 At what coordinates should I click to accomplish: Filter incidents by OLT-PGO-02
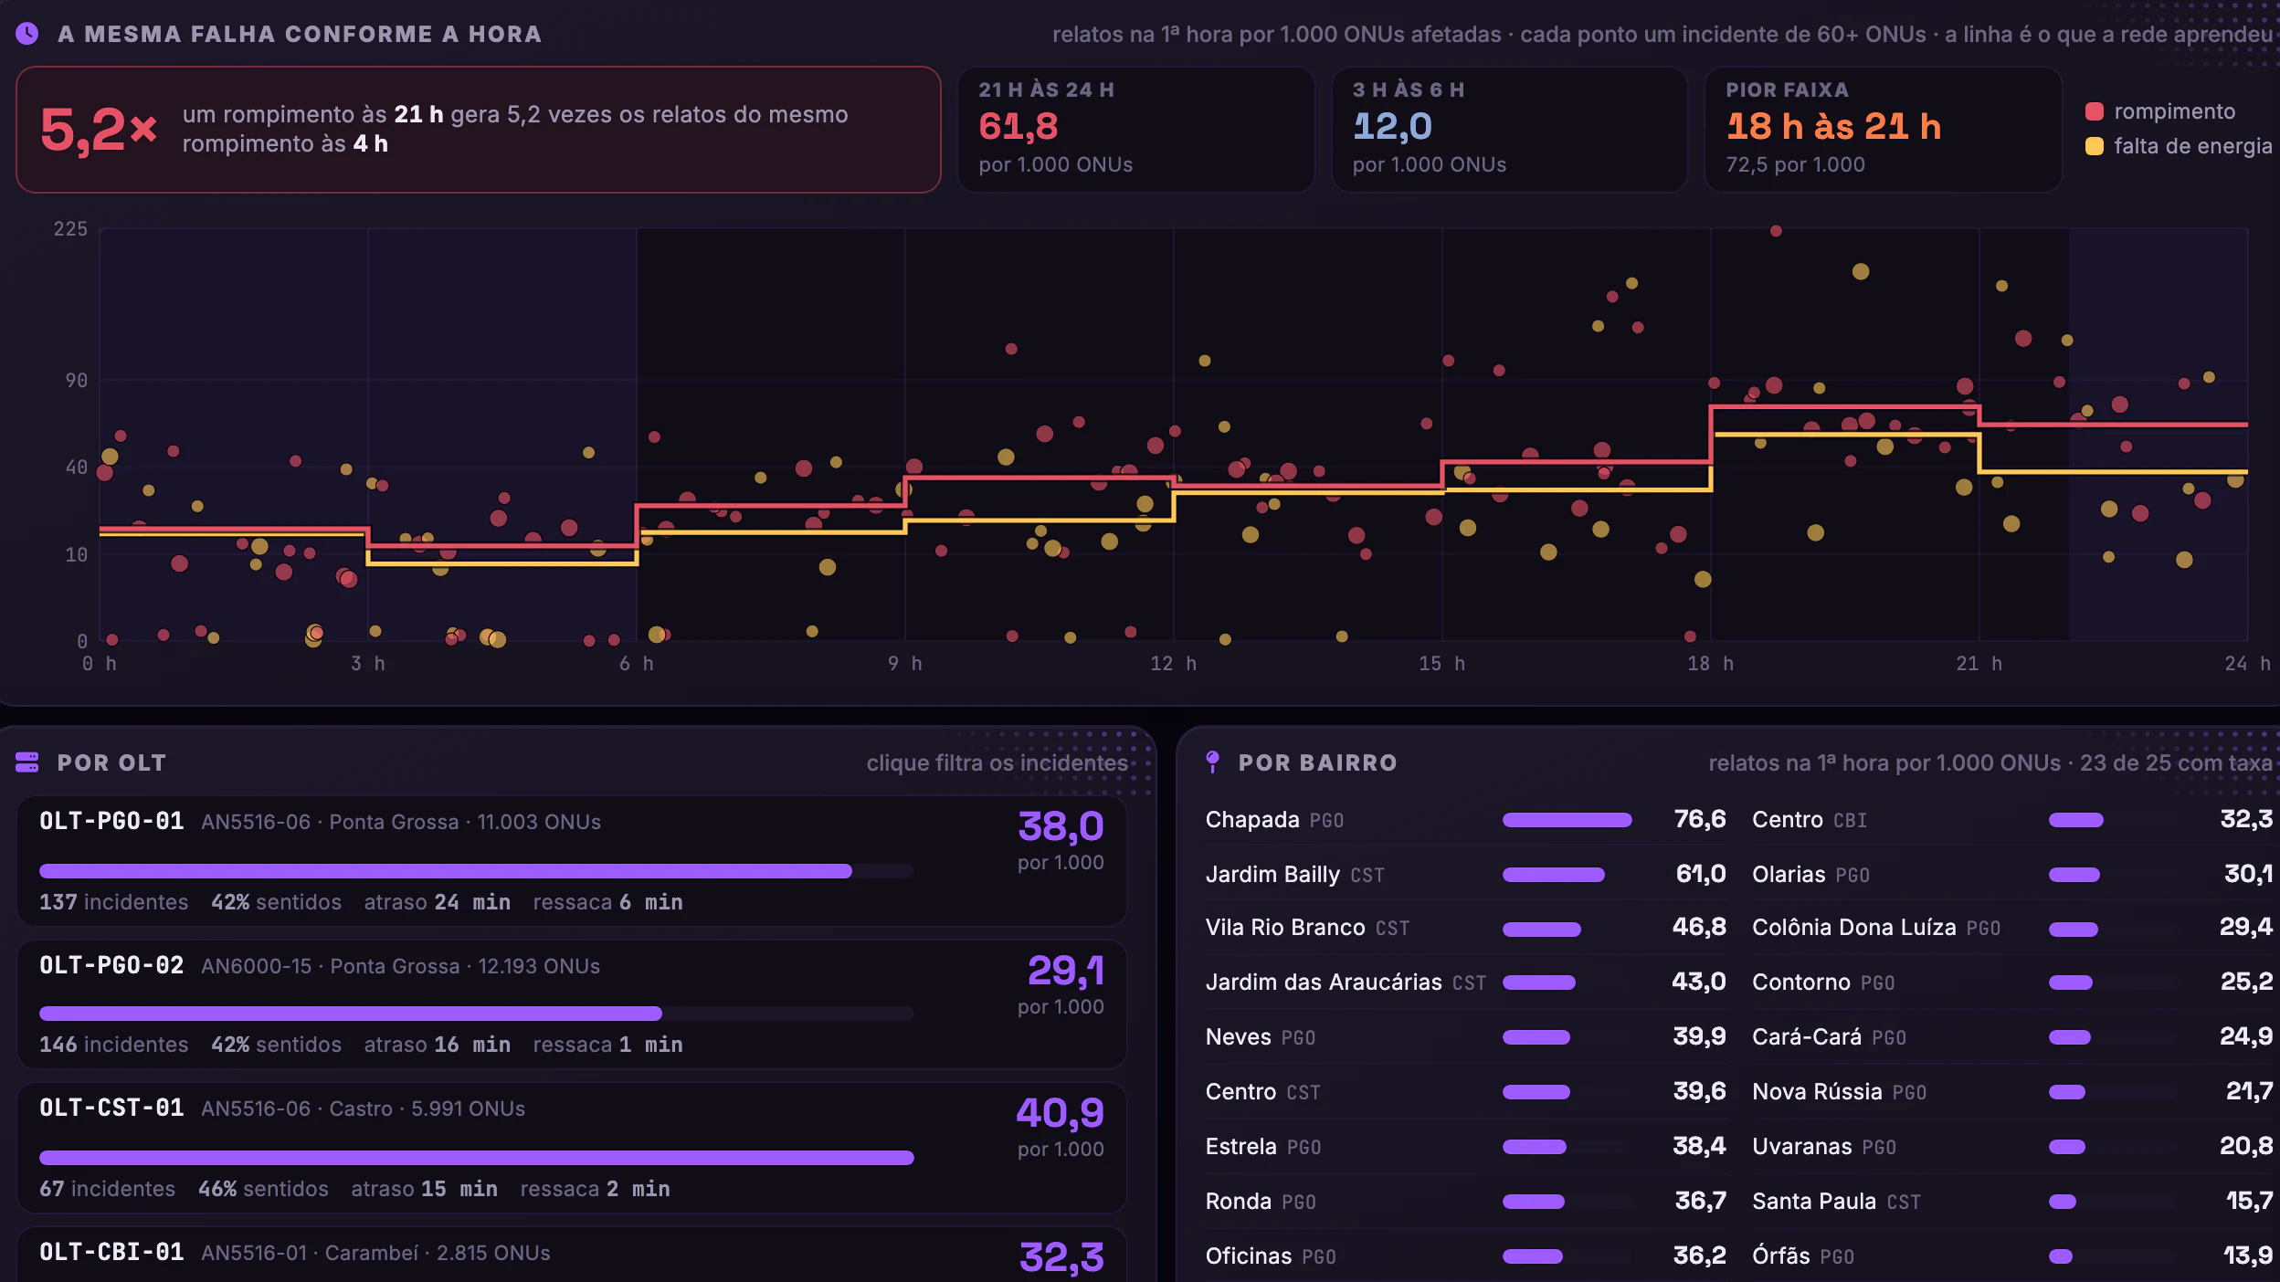pyautogui.click(x=572, y=1004)
